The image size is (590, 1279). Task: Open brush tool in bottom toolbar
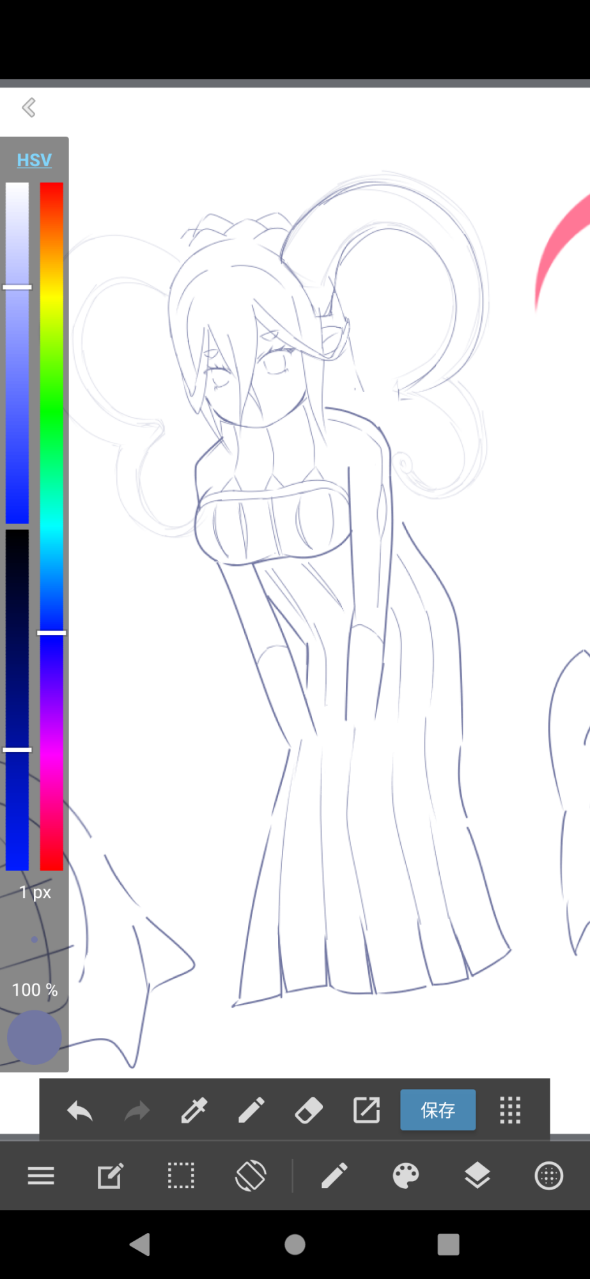point(334,1175)
